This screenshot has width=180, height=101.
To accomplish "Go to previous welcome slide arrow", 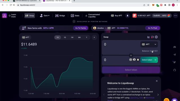I will pyautogui.click(x=104, y=95).
